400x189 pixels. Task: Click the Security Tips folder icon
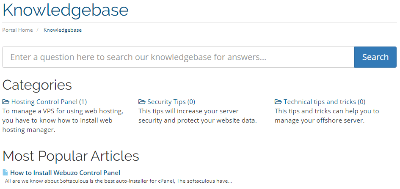pyautogui.click(x=142, y=102)
